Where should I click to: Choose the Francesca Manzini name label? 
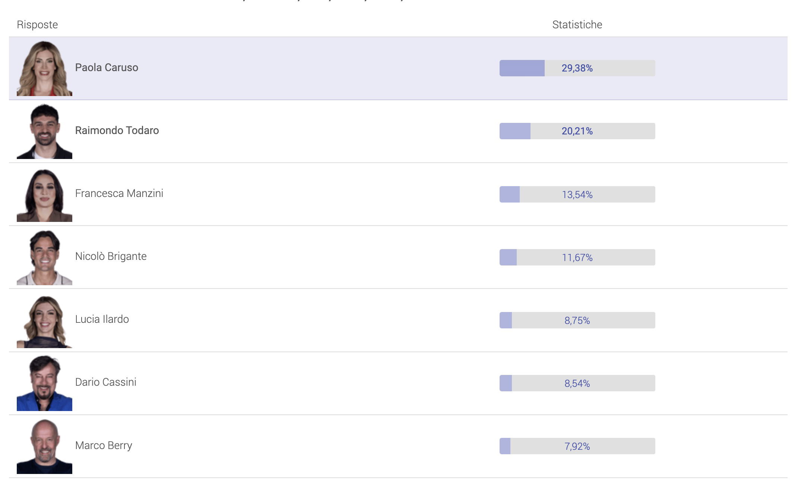119,193
